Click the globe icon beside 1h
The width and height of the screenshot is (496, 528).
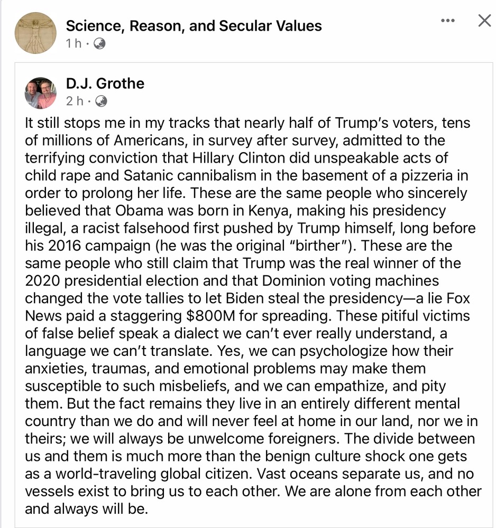tap(99, 44)
